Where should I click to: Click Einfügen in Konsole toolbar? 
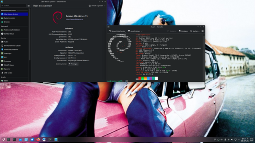pyautogui.click(x=183, y=31)
